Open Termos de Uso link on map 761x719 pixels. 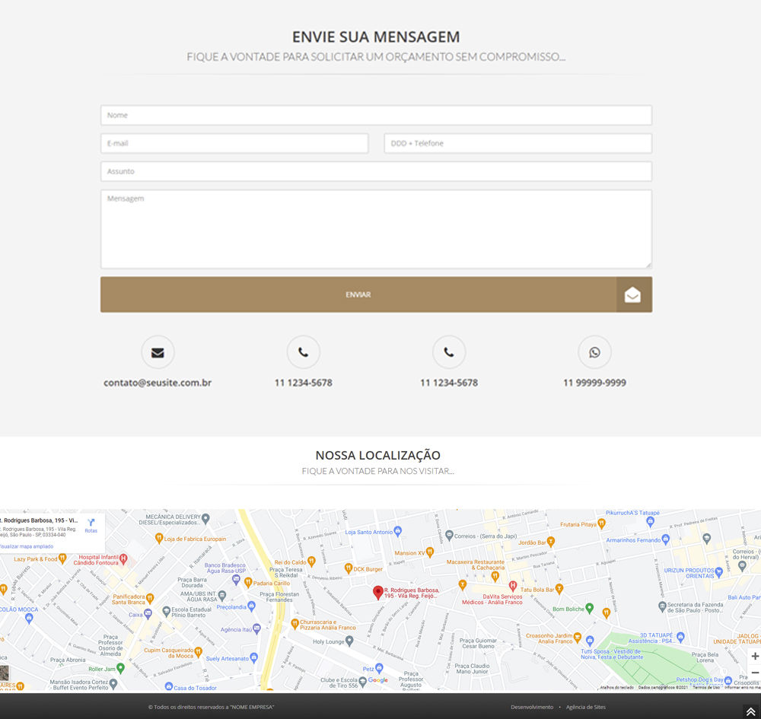point(705,688)
